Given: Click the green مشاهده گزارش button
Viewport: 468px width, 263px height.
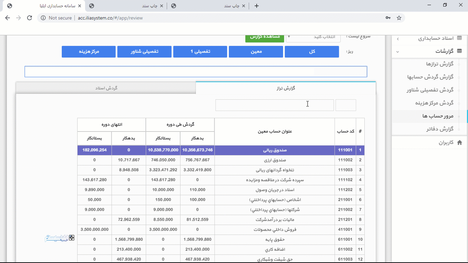Looking at the screenshot, I should 264,37.
